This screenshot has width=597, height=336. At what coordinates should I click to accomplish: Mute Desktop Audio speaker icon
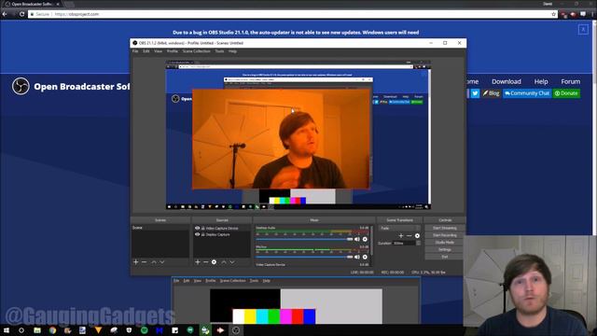pos(356,239)
